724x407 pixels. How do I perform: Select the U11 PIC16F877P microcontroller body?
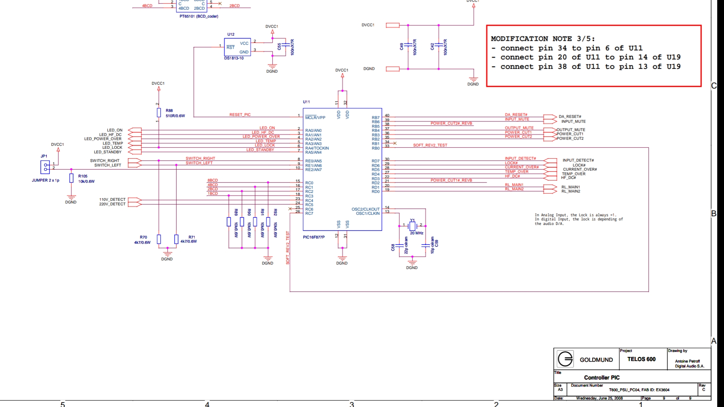coord(342,169)
